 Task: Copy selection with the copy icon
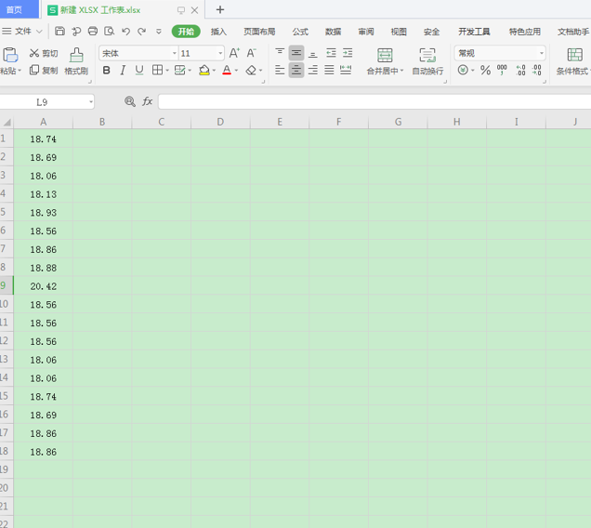tap(34, 70)
